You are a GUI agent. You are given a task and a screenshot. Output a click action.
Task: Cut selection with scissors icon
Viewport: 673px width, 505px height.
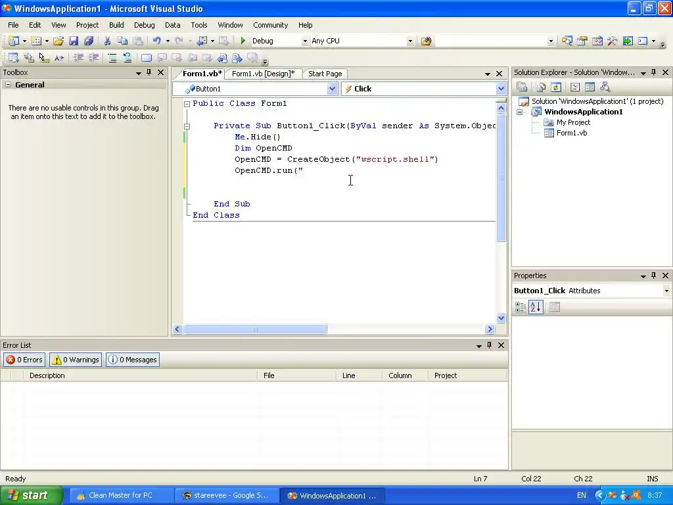tap(107, 41)
